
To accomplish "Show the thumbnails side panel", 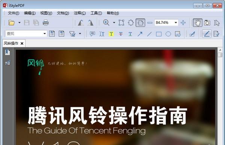I will [7, 63].
